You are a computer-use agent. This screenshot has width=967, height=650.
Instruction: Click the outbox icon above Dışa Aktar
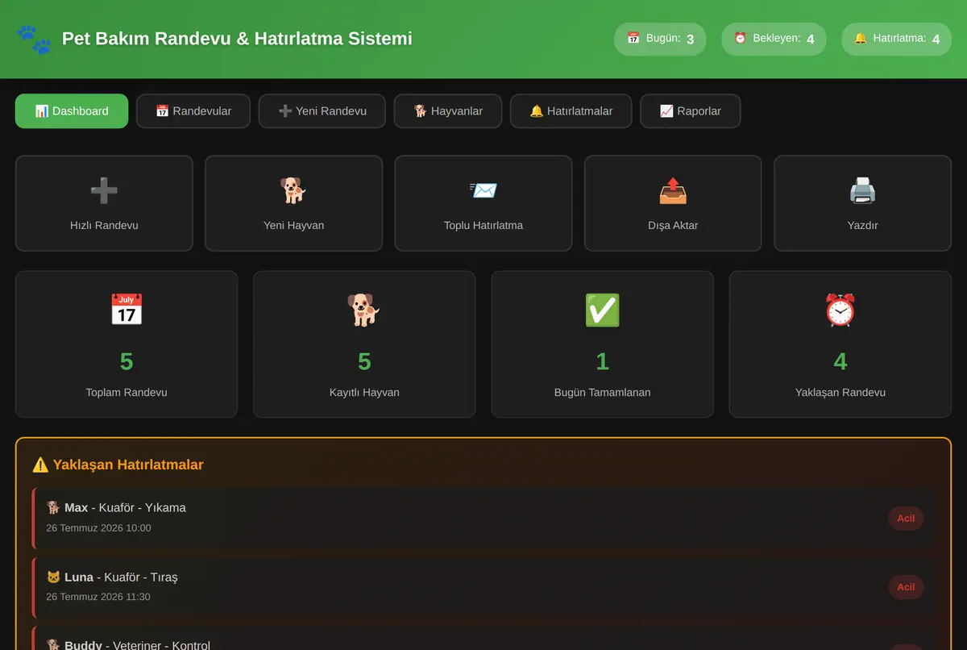point(673,190)
